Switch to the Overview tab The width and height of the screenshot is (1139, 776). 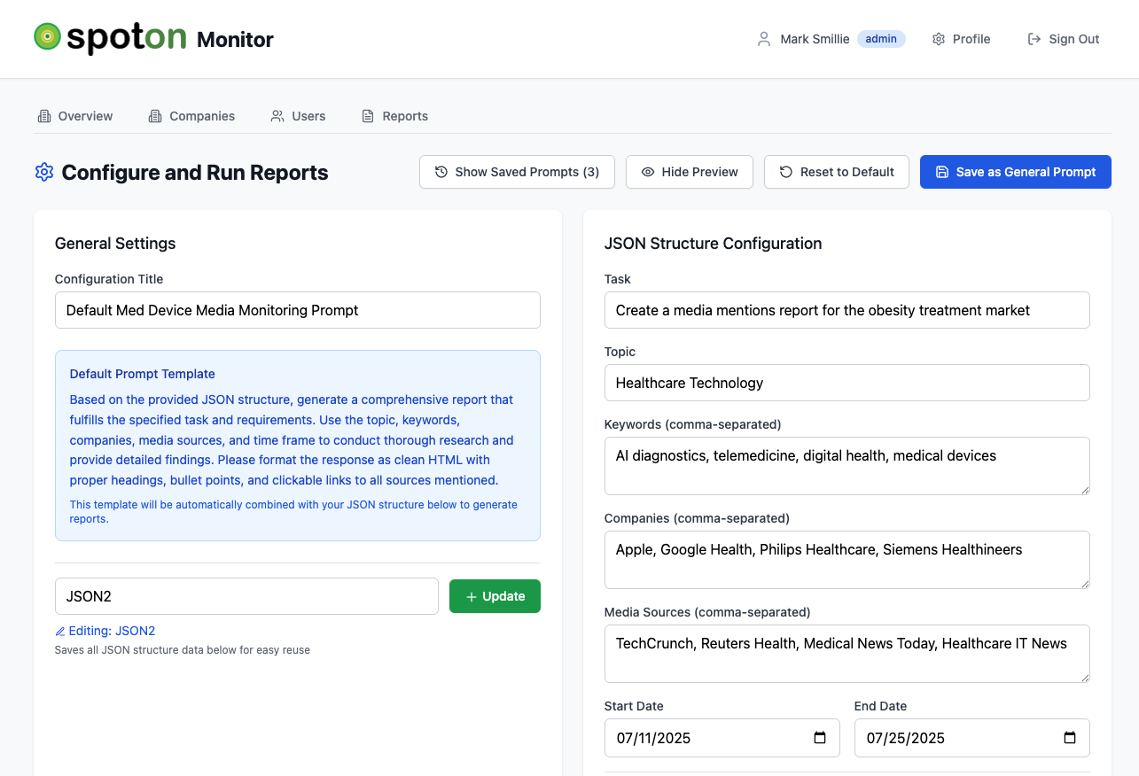pyautogui.click(x=75, y=116)
